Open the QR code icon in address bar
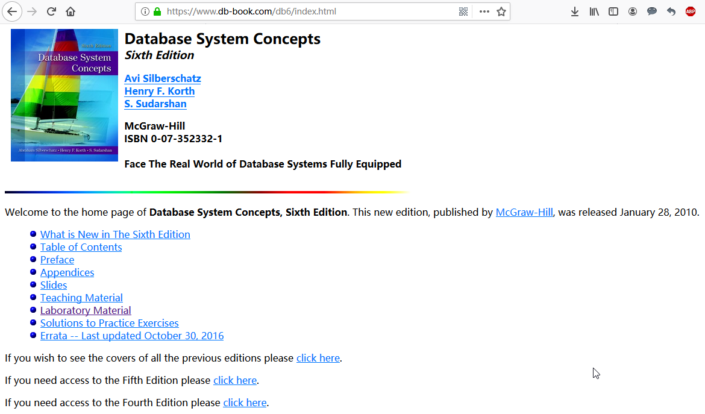 click(463, 11)
